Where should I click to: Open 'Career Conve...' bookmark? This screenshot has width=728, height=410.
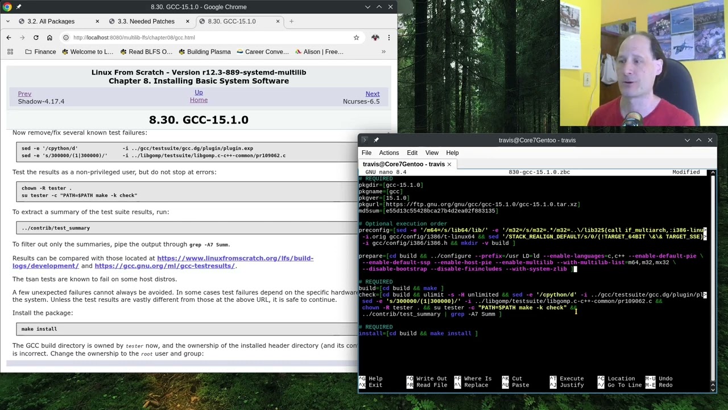[x=262, y=52]
